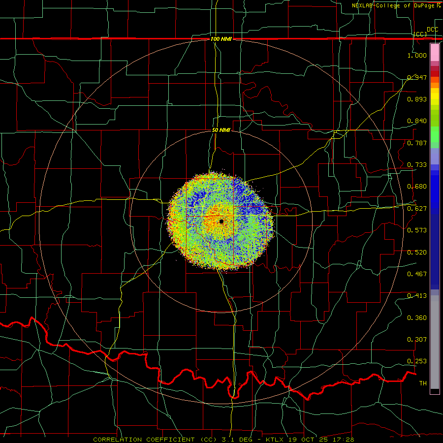
Task: Click the black KTLX radar site dot
Action: point(221,221)
